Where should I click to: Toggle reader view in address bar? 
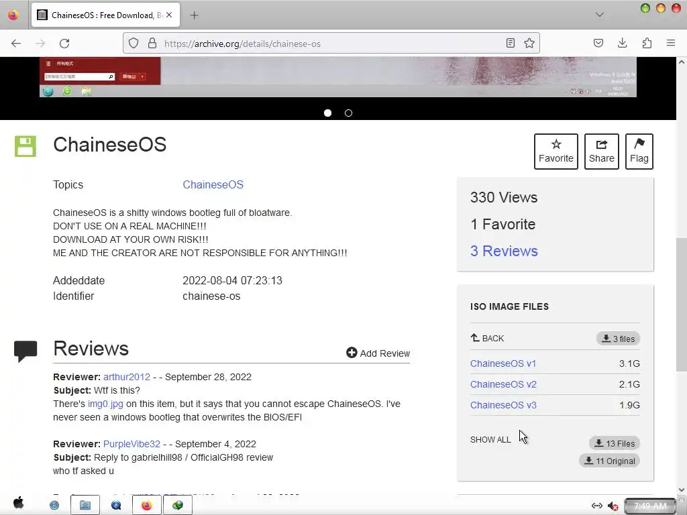tap(511, 43)
